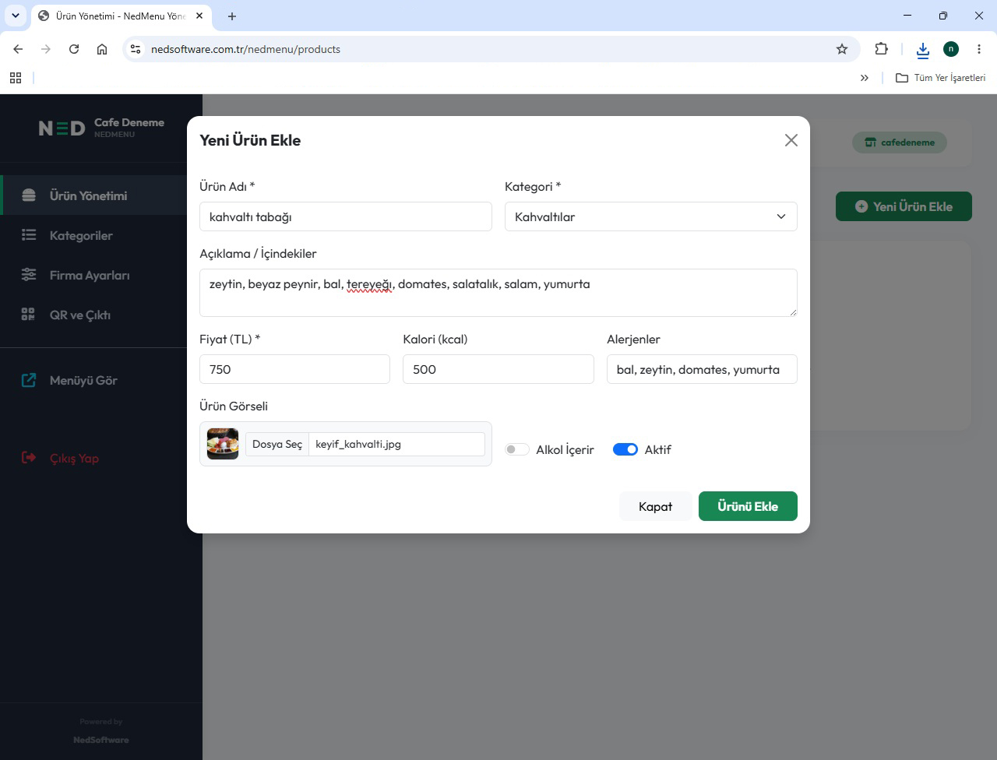Open the Kategori dropdown showing Kahvaltılar
Screen dimensions: 997x760
coord(651,216)
